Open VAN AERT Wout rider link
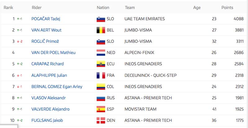The image size is (248, 128). [x=46, y=30]
